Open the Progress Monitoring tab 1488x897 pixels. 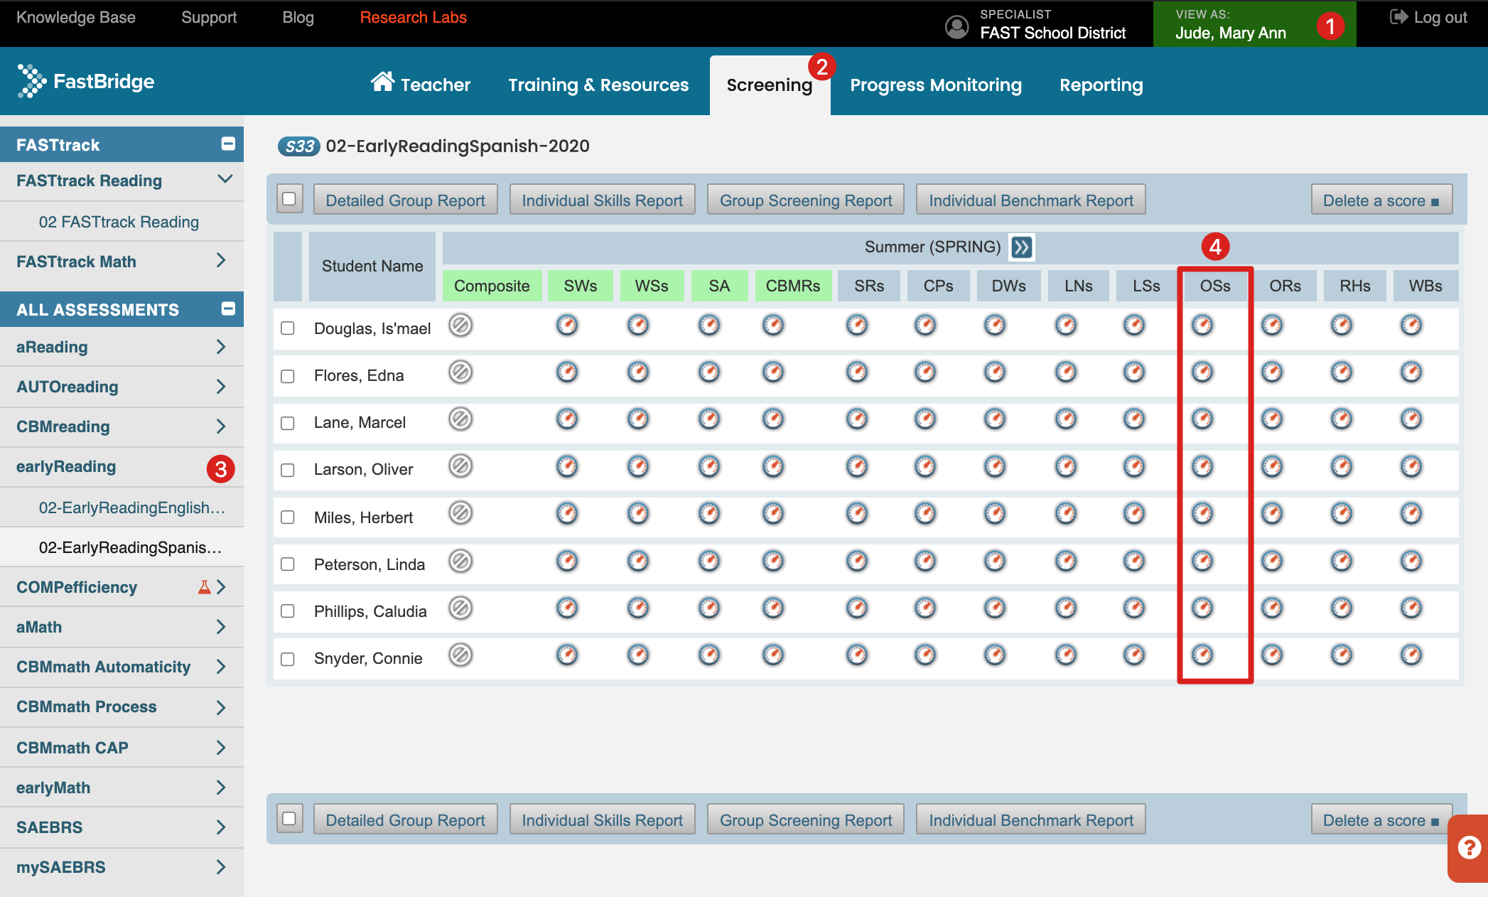pyautogui.click(x=936, y=85)
